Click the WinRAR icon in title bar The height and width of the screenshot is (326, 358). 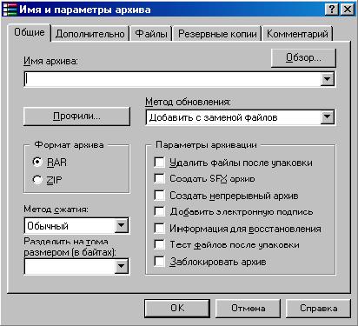pyautogui.click(x=10, y=10)
